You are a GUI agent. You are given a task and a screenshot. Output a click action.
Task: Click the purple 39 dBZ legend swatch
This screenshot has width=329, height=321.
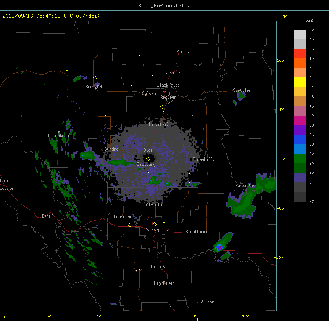(300, 130)
